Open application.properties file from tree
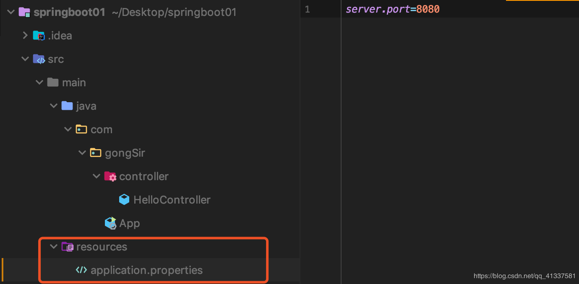The width and height of the screenshot is (579, 284). point(146,270)
